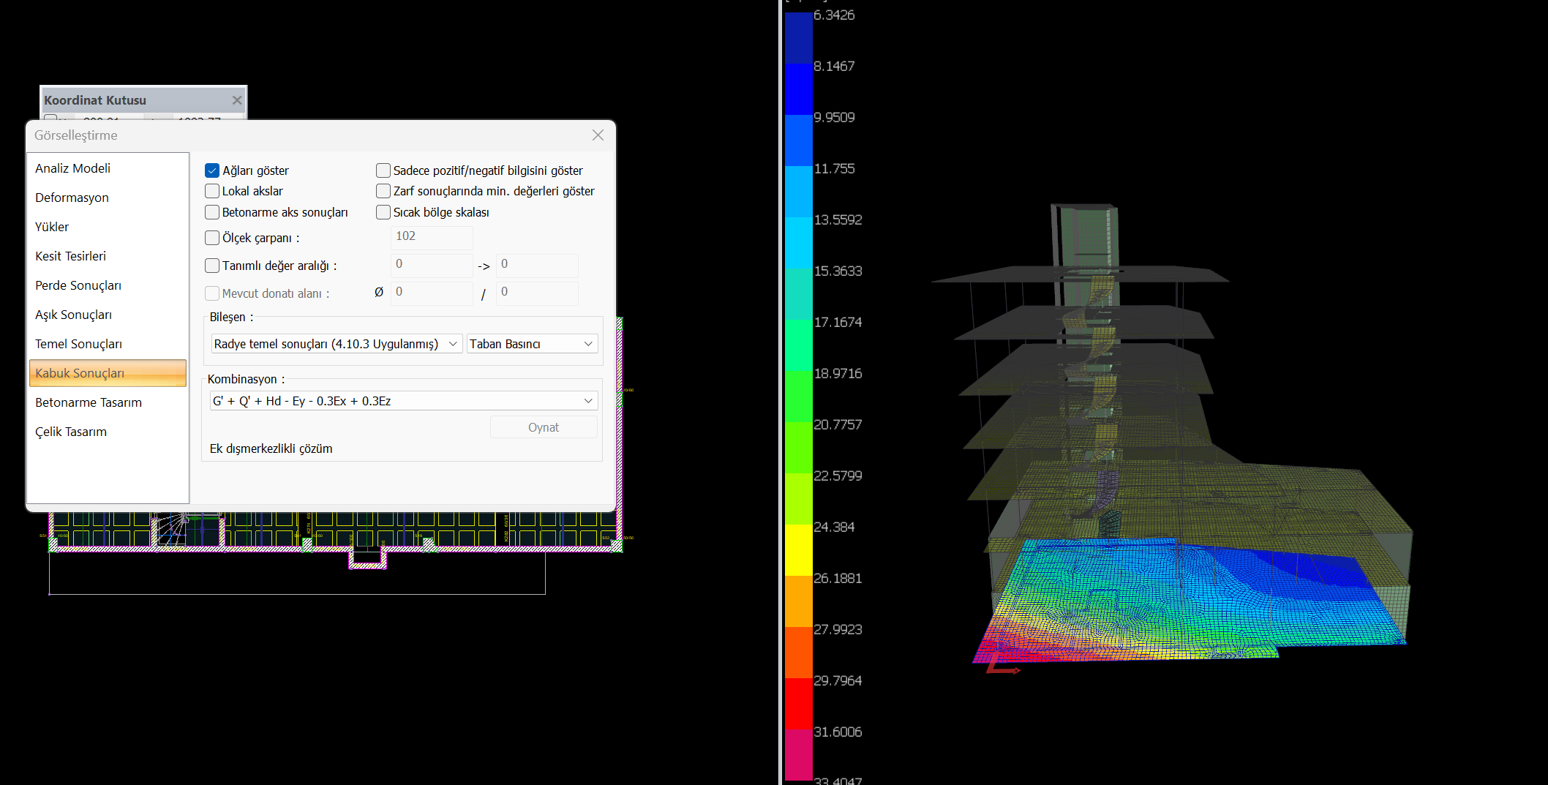Click the dark blue 6.3426 legend color

pyautogui.click(x=799, y=38)
